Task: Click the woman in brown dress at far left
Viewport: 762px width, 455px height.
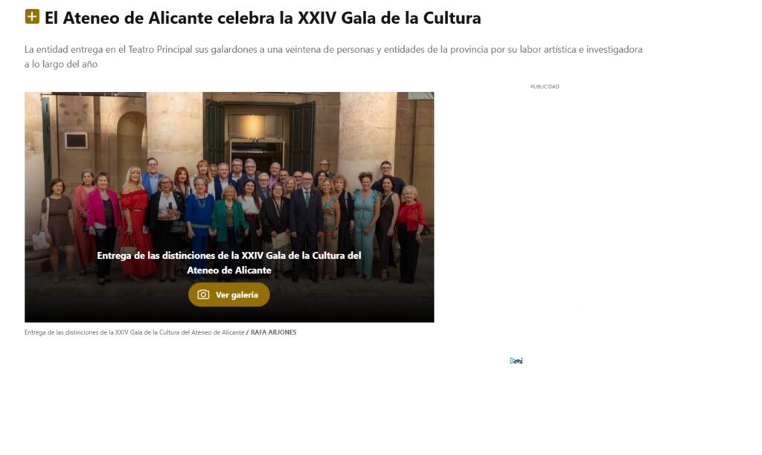Action: 58,229
